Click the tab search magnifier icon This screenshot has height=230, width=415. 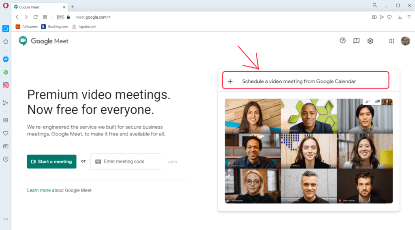[375, 5]
